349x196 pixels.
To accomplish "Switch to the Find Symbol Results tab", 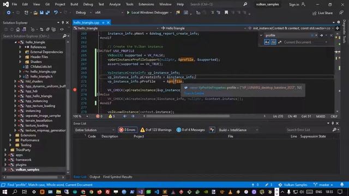I will pyautogui.click(x=118, y=177).
